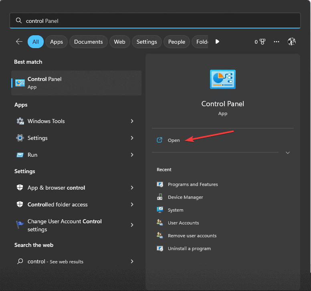Expand the Settings app result chevron
The image size is (311, 291).
tap(132, 138)
